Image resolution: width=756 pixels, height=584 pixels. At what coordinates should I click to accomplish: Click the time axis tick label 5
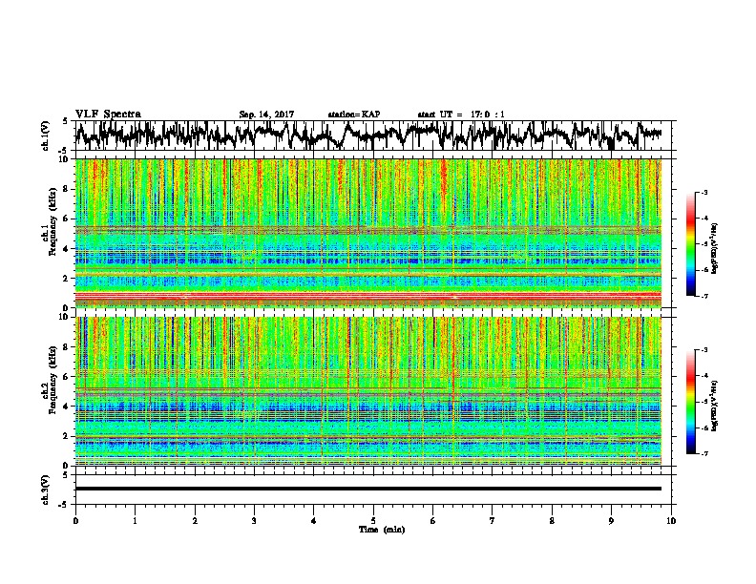pos(373,520)
